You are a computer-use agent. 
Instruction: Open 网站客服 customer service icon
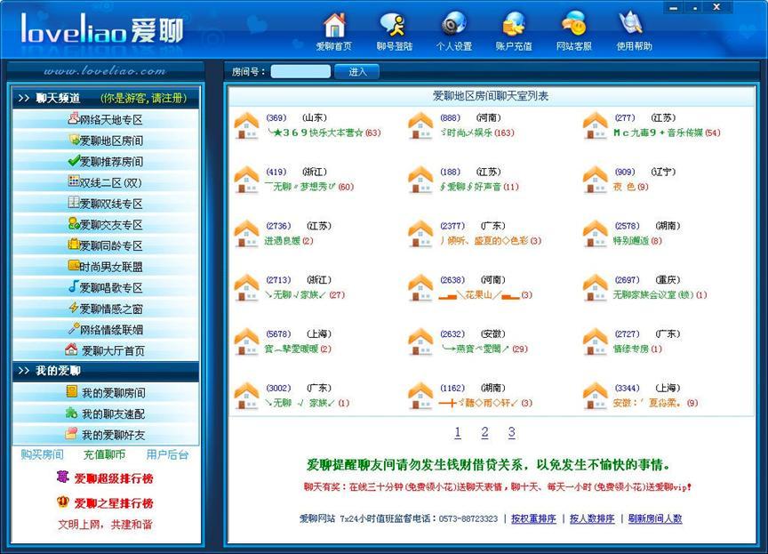pos(573,25)
